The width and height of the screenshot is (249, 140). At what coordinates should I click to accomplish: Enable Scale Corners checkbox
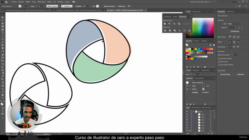tap(219, 61)
